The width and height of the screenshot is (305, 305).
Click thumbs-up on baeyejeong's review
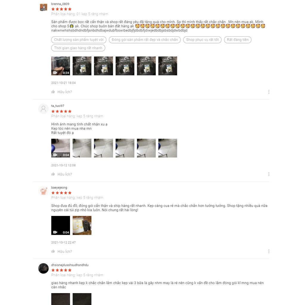[53, 251]
